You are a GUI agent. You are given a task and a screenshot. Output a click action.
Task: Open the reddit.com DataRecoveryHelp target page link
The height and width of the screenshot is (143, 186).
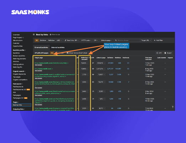pyautogui.click(x=51, y=63)
